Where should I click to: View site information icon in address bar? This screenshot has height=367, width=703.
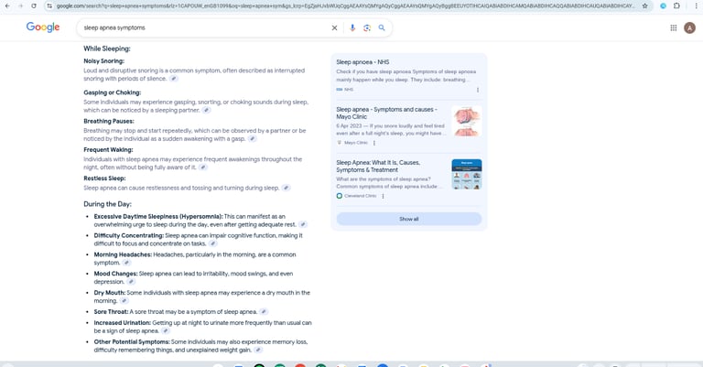point(49,5)
